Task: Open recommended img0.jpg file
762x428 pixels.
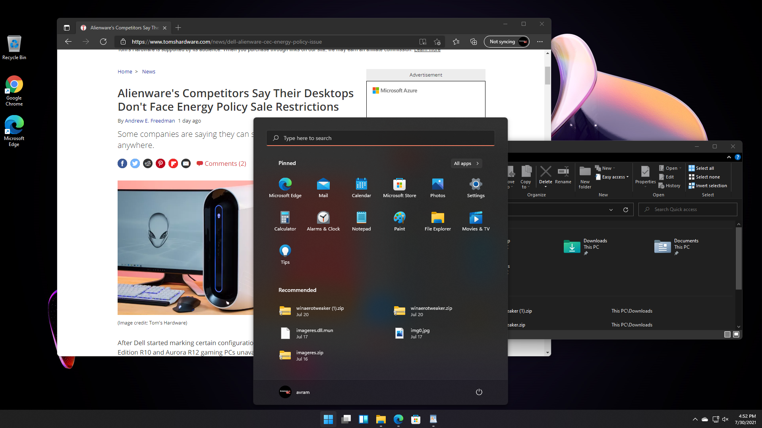Action: [412, 333]
